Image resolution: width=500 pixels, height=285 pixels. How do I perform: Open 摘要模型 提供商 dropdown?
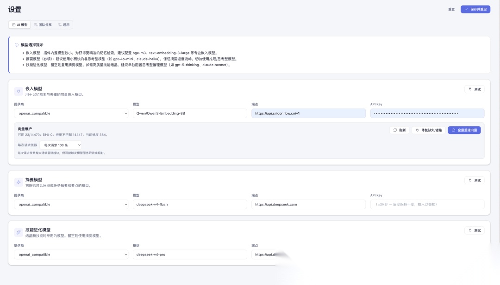tap(71, 204)
